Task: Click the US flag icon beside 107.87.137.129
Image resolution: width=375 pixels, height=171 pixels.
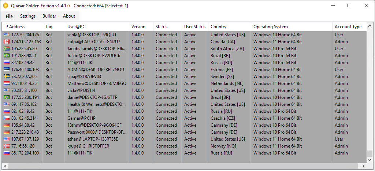Action: pyautogui.click(x=7, y=139)
